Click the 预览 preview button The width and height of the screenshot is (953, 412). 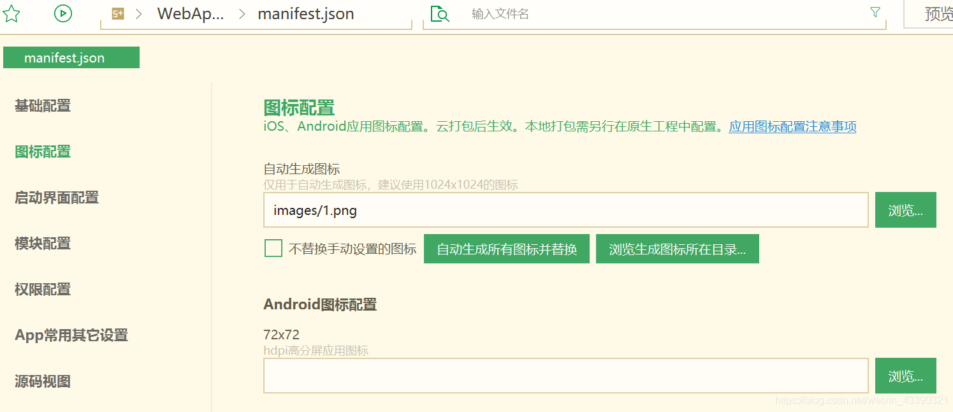[929, 14]
